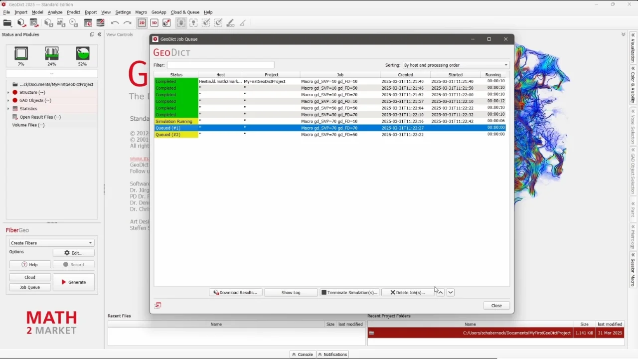Collapse the Status and Modules panel
Image resolution: width=638 pixels, height=359 pixels.
pos(99,34)
